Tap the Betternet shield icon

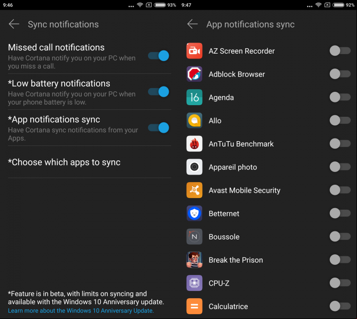point(194,213)
